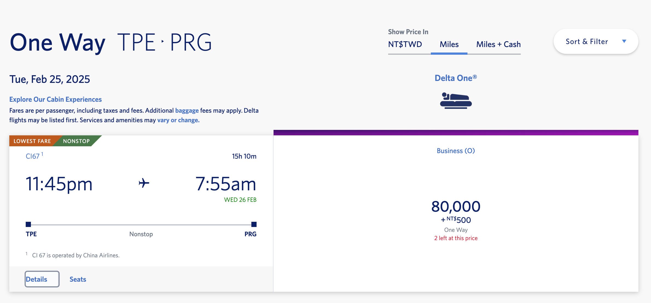Switch price display to NT$TWD
Image resolution: width=651 pixels, height=303 pixels.
405,44
